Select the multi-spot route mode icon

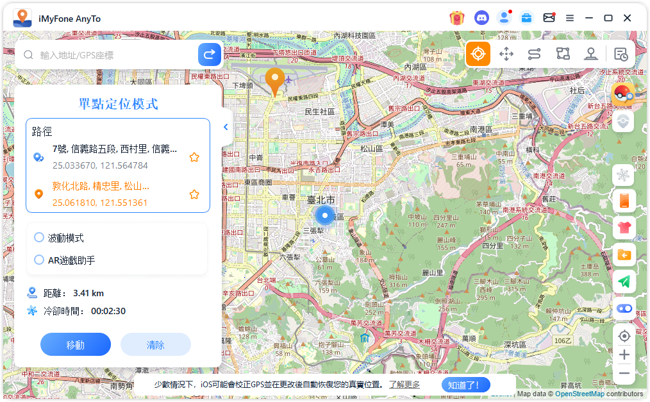pyautogui.click(x=563, y=54)
